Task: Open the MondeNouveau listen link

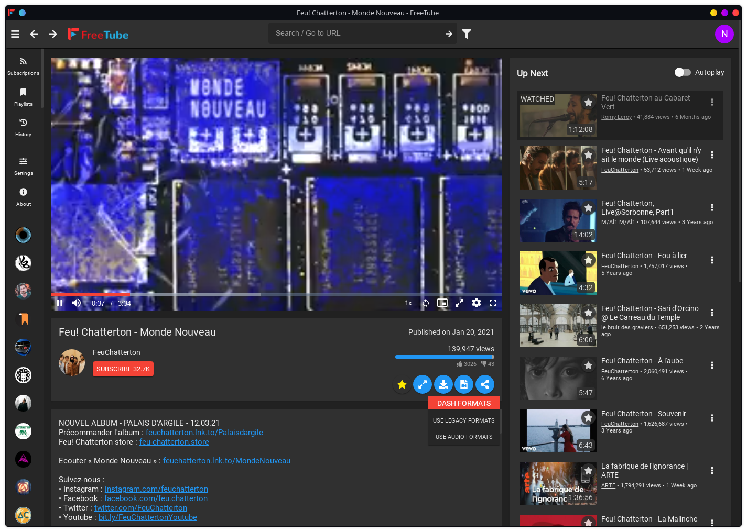Action: tap(226, 461)
